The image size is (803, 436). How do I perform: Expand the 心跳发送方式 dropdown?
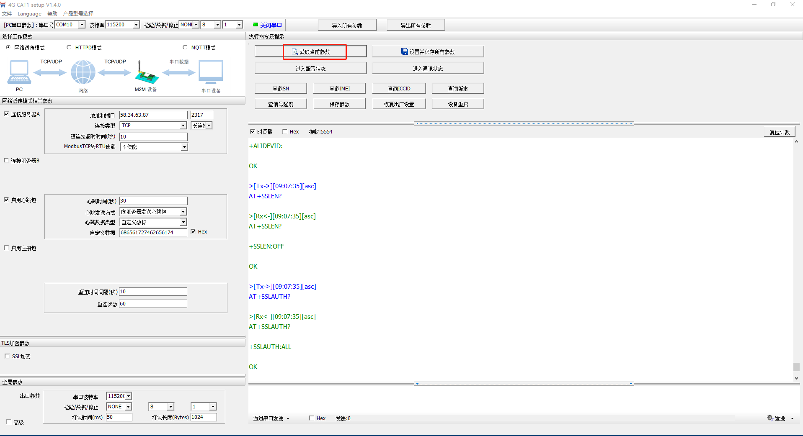(183, 212)
